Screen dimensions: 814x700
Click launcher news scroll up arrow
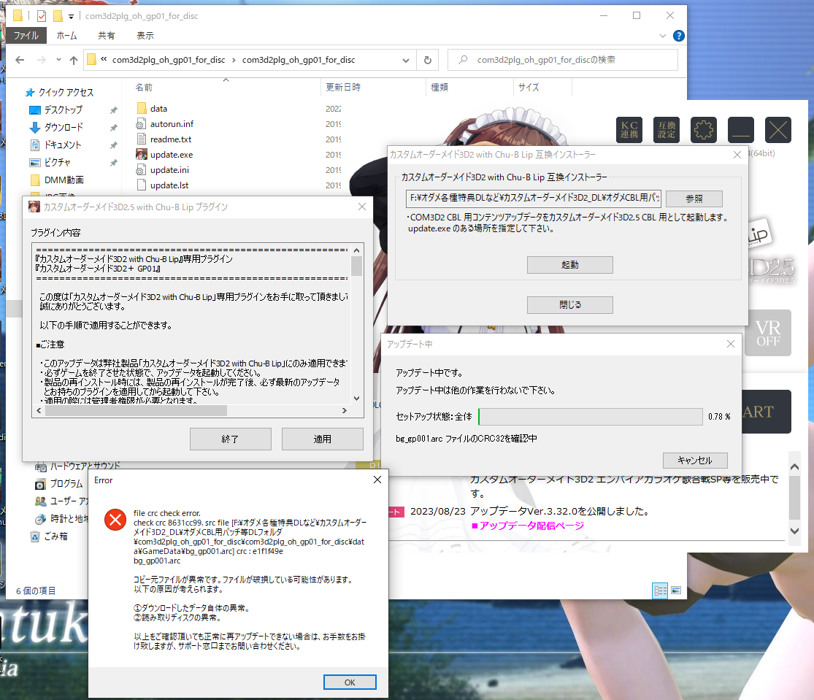point(794,467)
